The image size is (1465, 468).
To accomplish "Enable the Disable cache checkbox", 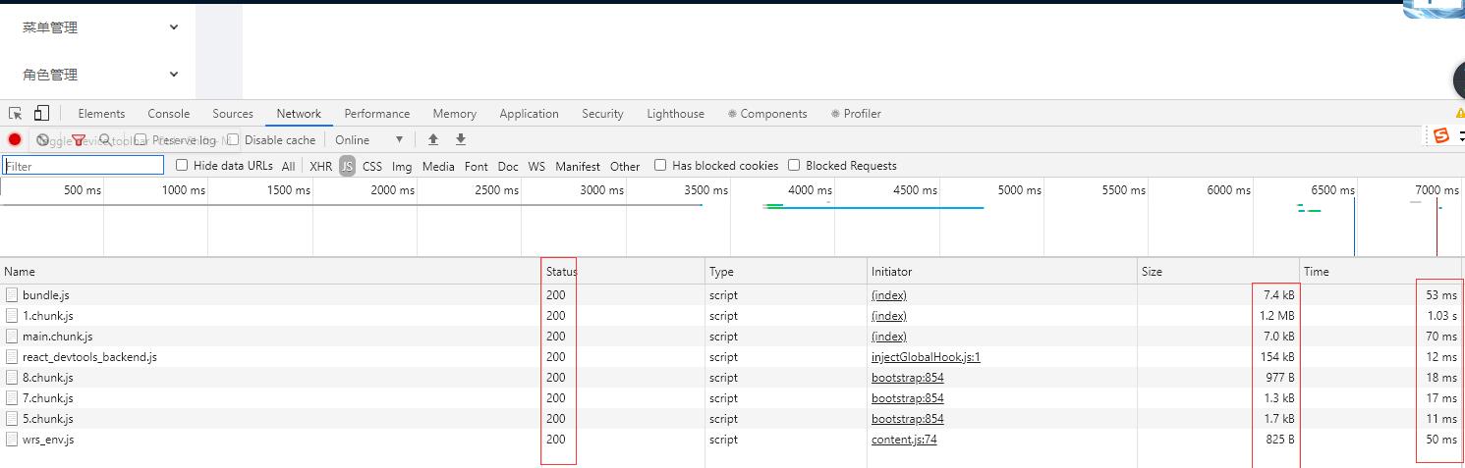I will (233, 139).
